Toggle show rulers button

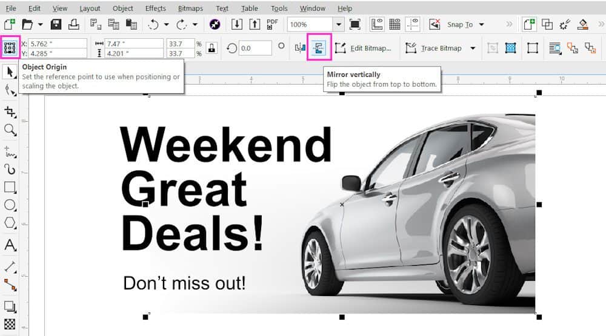(x=378, y=24)
